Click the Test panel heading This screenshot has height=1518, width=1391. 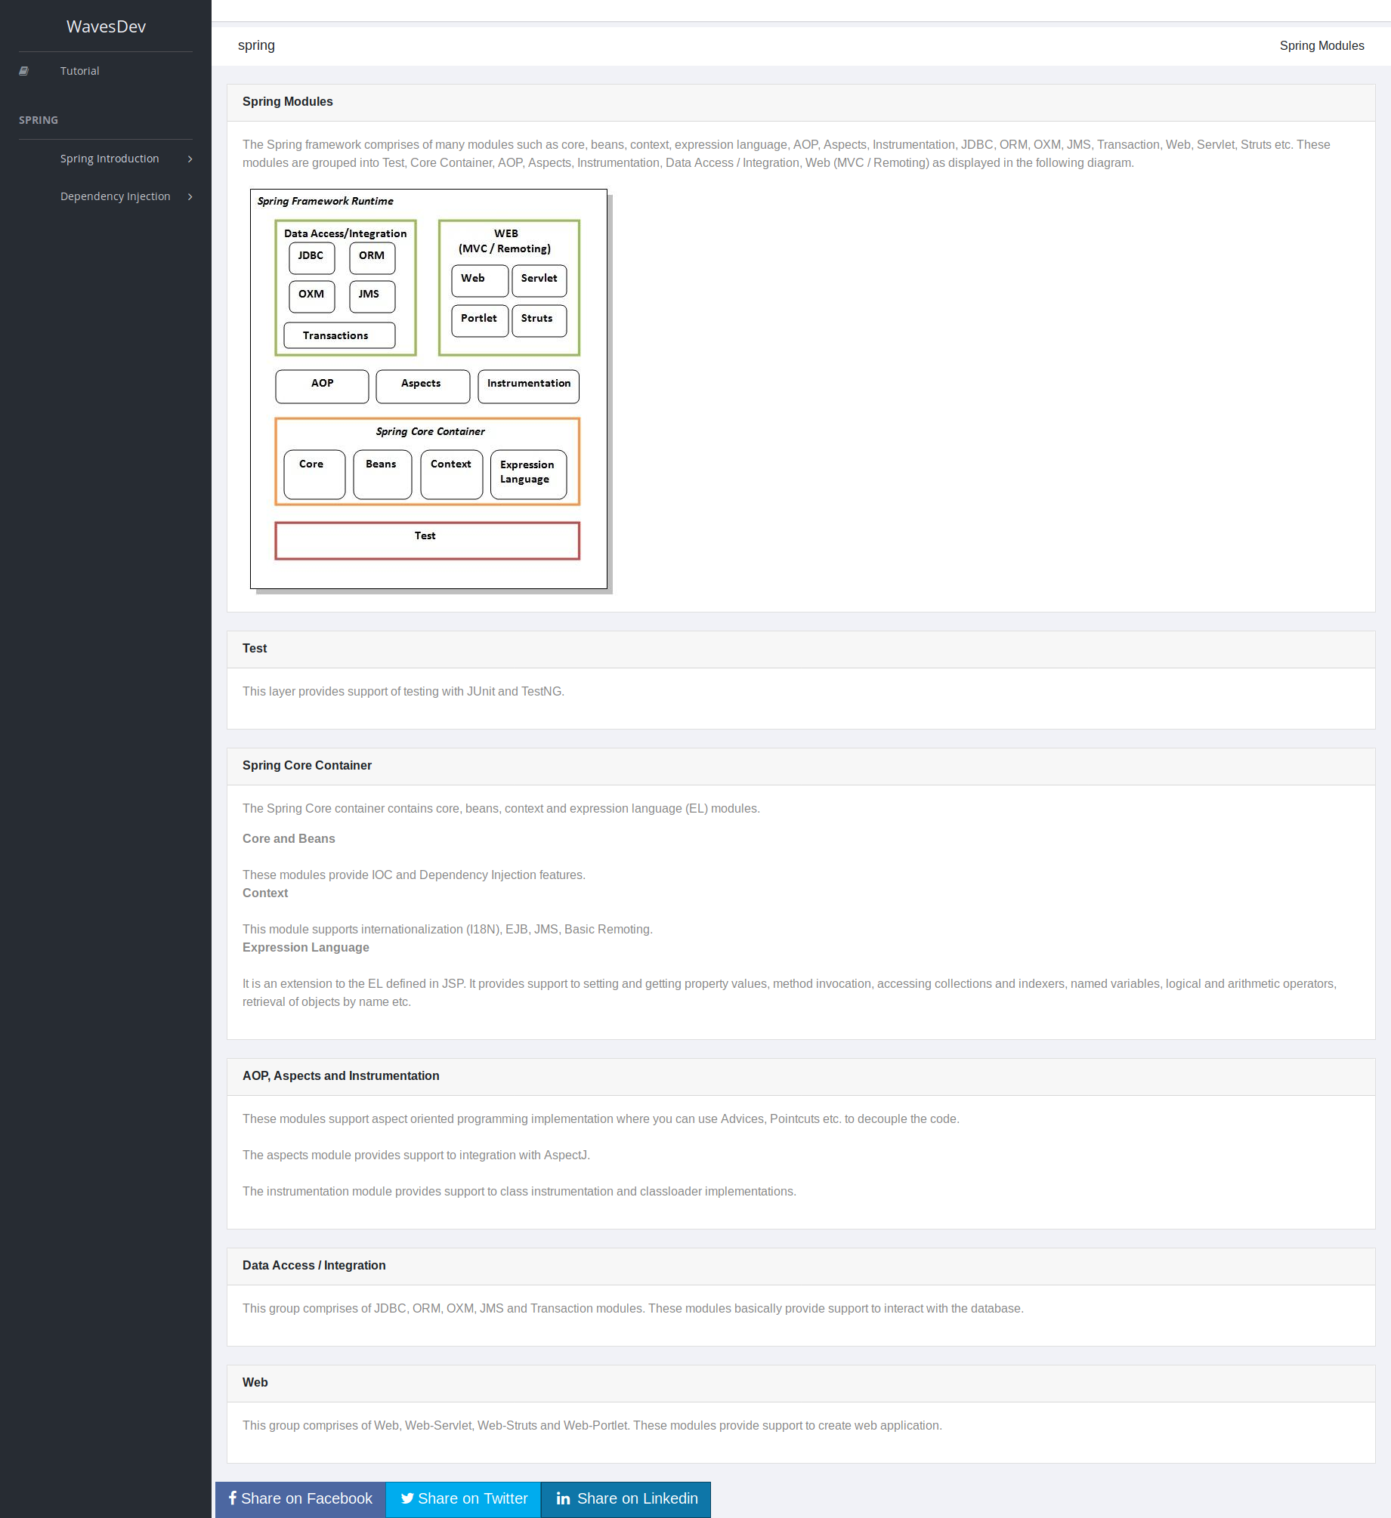[255, 649]
